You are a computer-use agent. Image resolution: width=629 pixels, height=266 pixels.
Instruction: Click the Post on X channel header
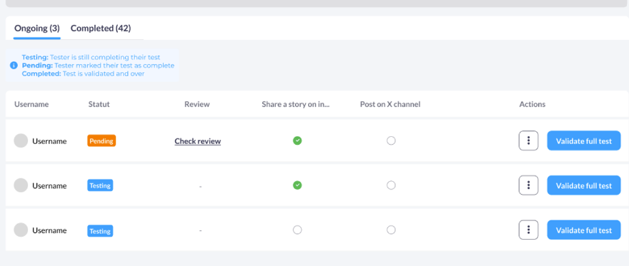coord(390,104)
